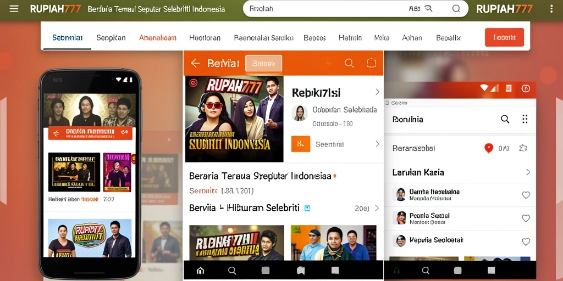The image size is (563, 281).
Task: Open the center thumbnail showing three men
Action: point(334,243)
